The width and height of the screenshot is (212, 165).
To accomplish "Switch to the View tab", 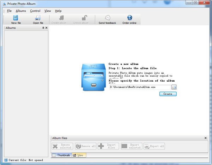I will [x=79, y=155].
